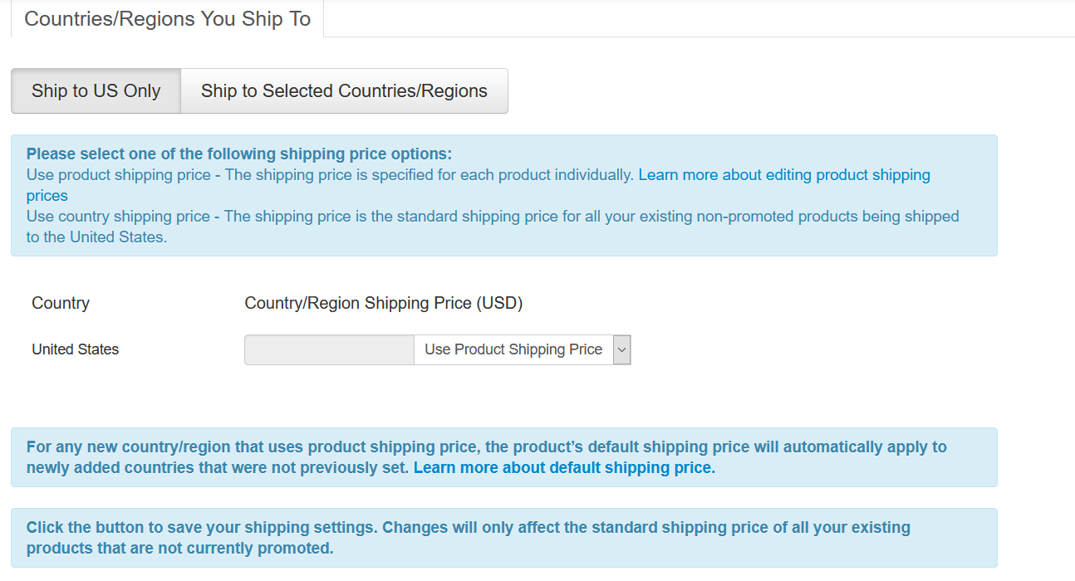Screen dimensions: 1075x581
Task: Click the Country column header
Action: 61,303
